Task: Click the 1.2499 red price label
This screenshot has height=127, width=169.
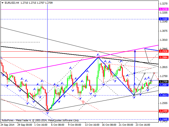Action: click(163, 111)
